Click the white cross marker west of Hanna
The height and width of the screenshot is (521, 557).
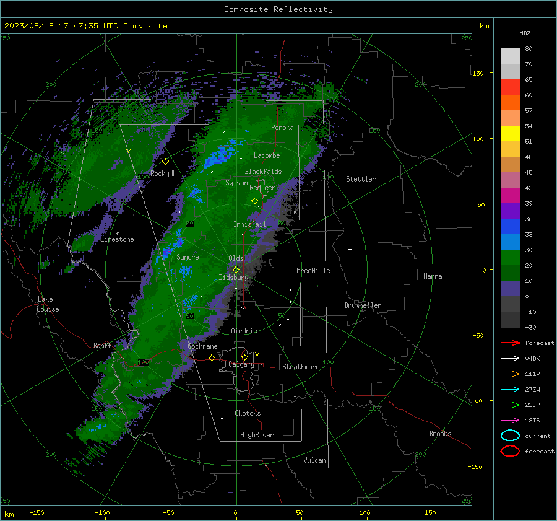click(350, 249)
